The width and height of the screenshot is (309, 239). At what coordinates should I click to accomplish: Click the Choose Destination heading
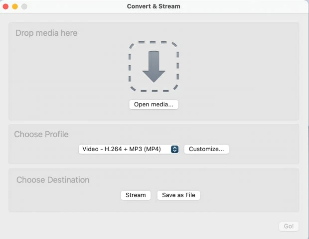coord(53,180)
